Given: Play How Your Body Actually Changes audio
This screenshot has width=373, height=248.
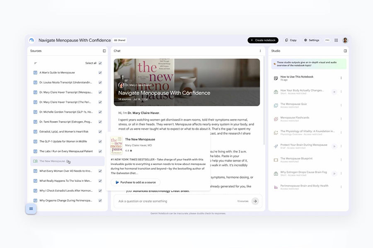Looking at the screenshot, I should 334,92.
